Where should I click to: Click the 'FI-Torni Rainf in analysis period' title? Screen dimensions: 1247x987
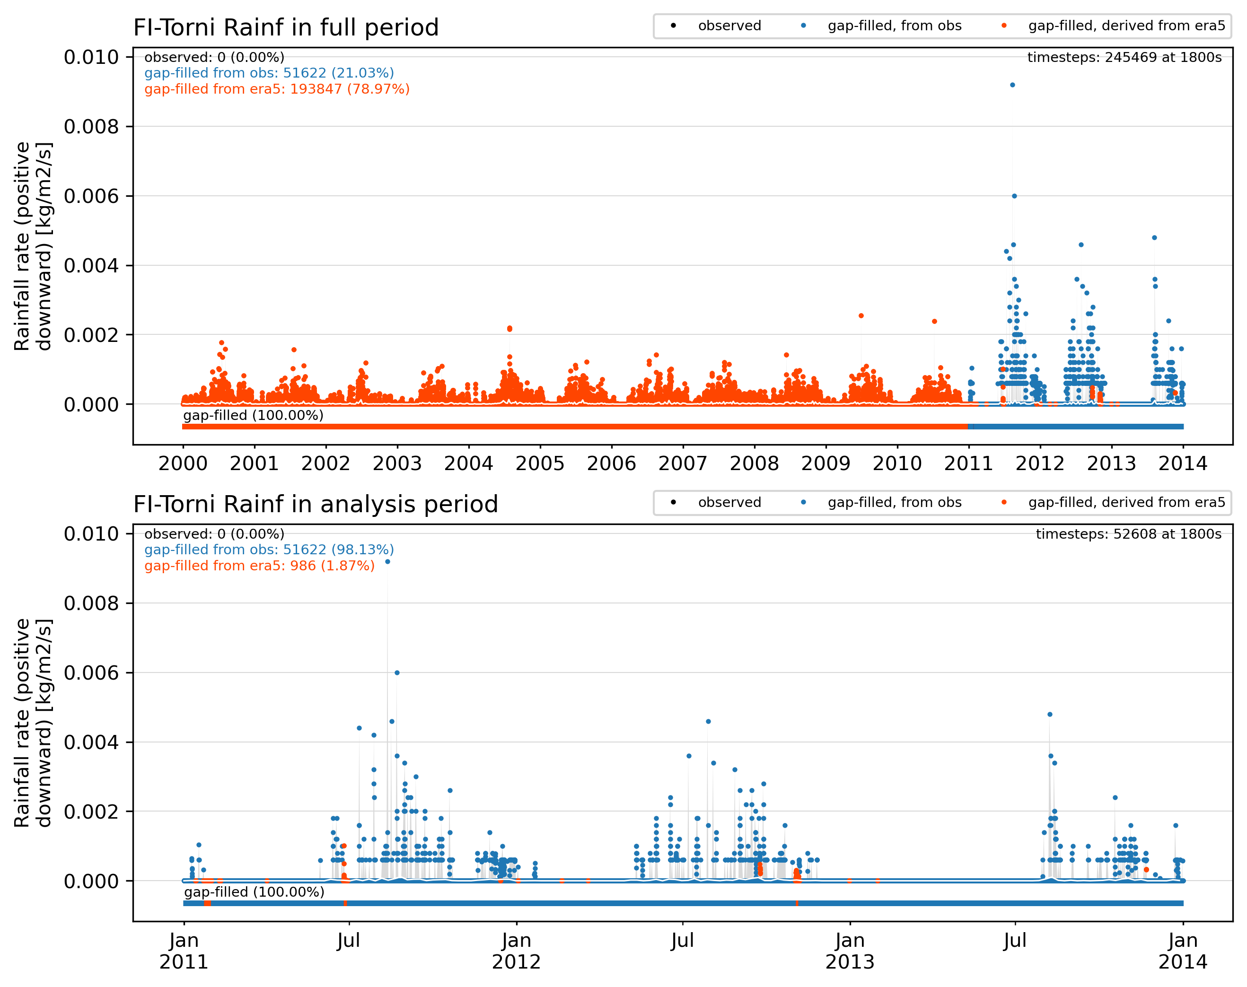pos(316,504)
